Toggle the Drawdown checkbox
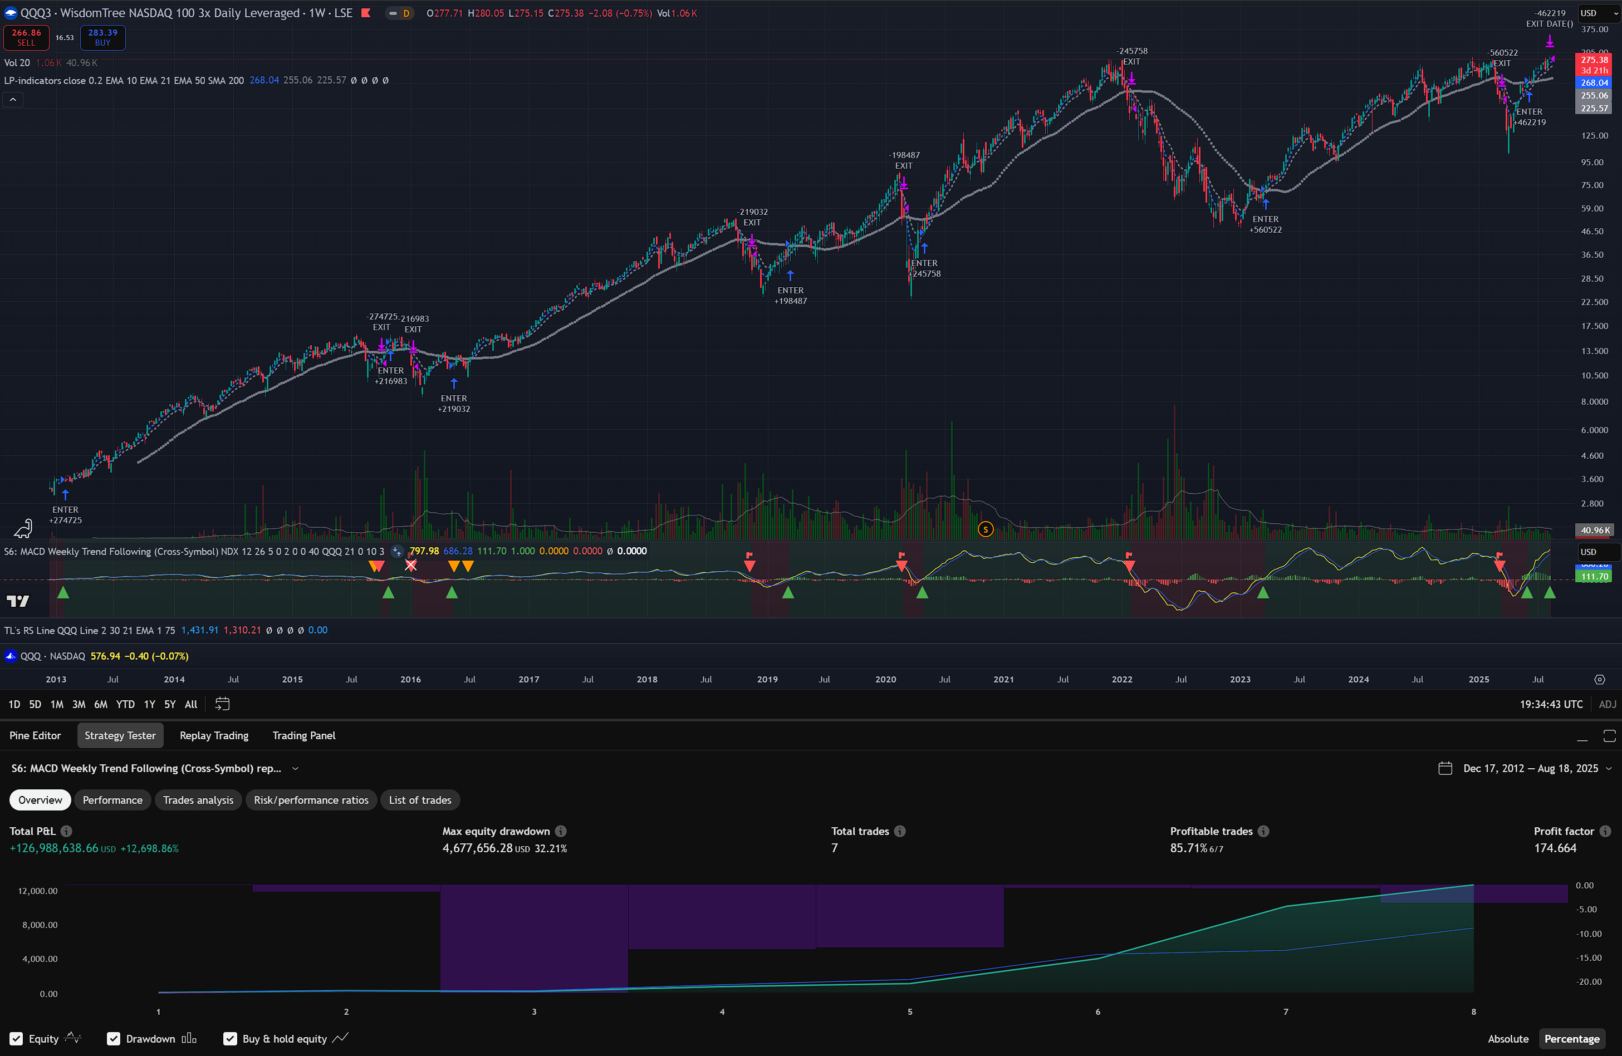This screenshot has height=1056, width=1622. coord(114,1038)
